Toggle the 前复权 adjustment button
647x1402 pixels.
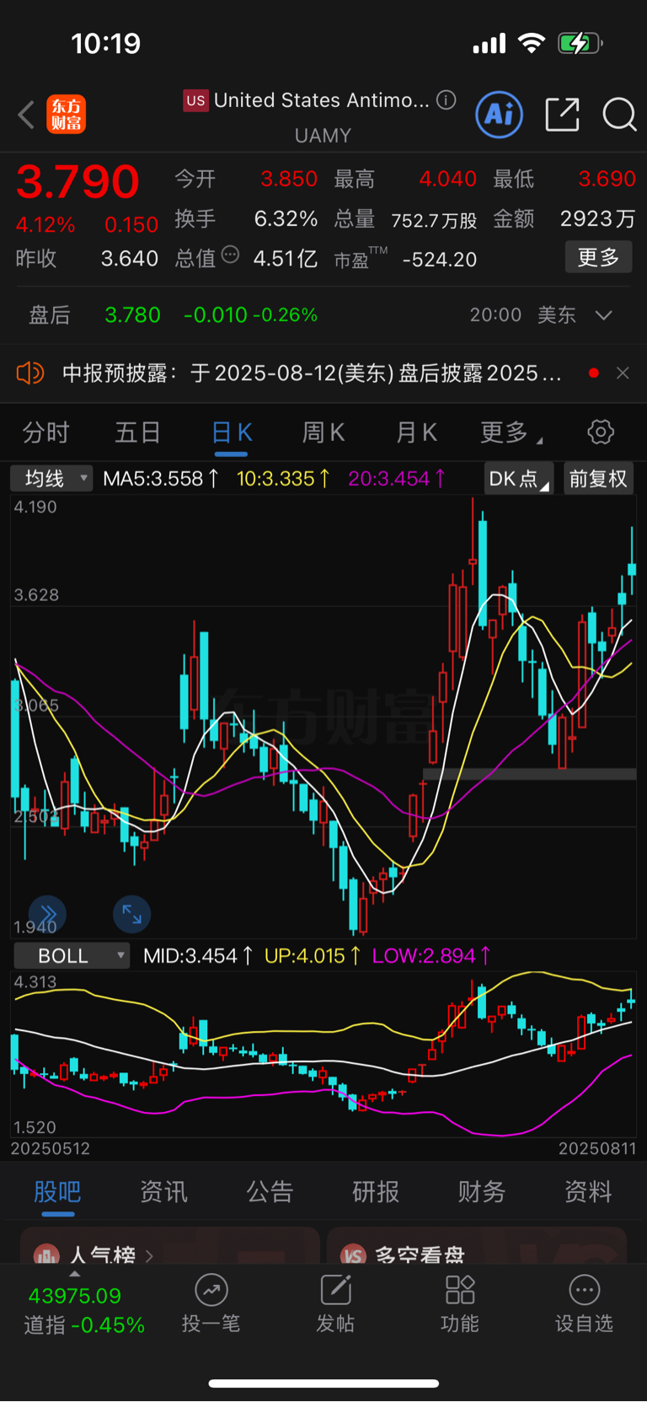point(598,479)
